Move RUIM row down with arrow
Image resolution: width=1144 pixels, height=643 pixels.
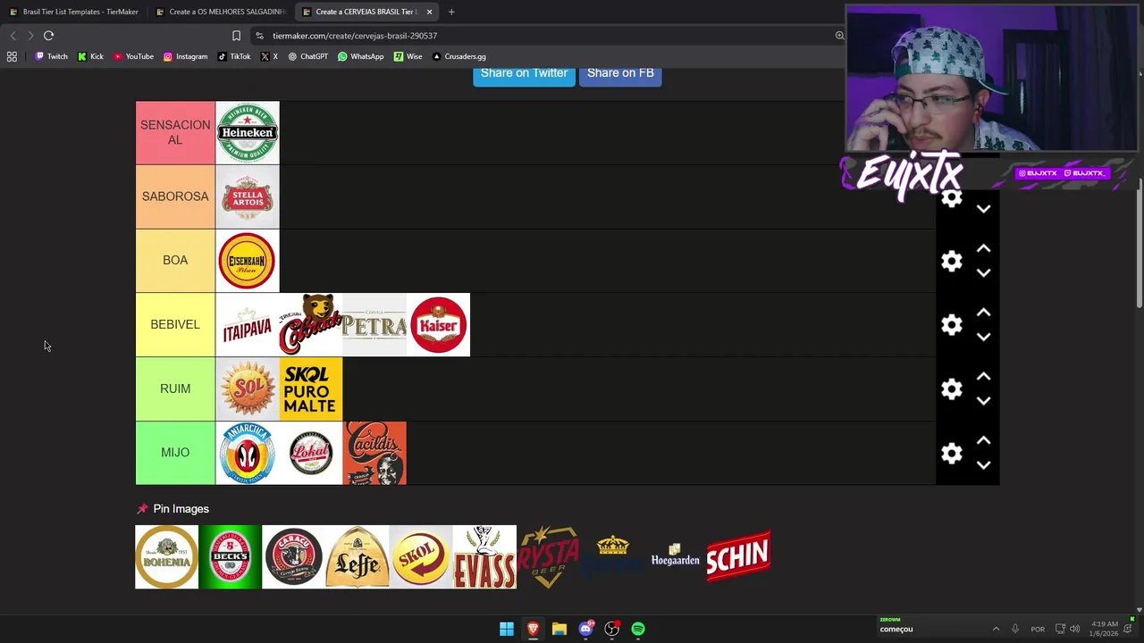coord(983,402)
